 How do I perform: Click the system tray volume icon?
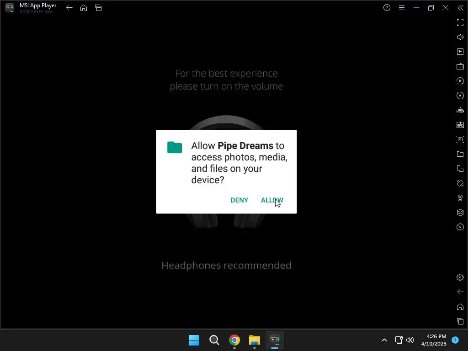click(410, 340)
